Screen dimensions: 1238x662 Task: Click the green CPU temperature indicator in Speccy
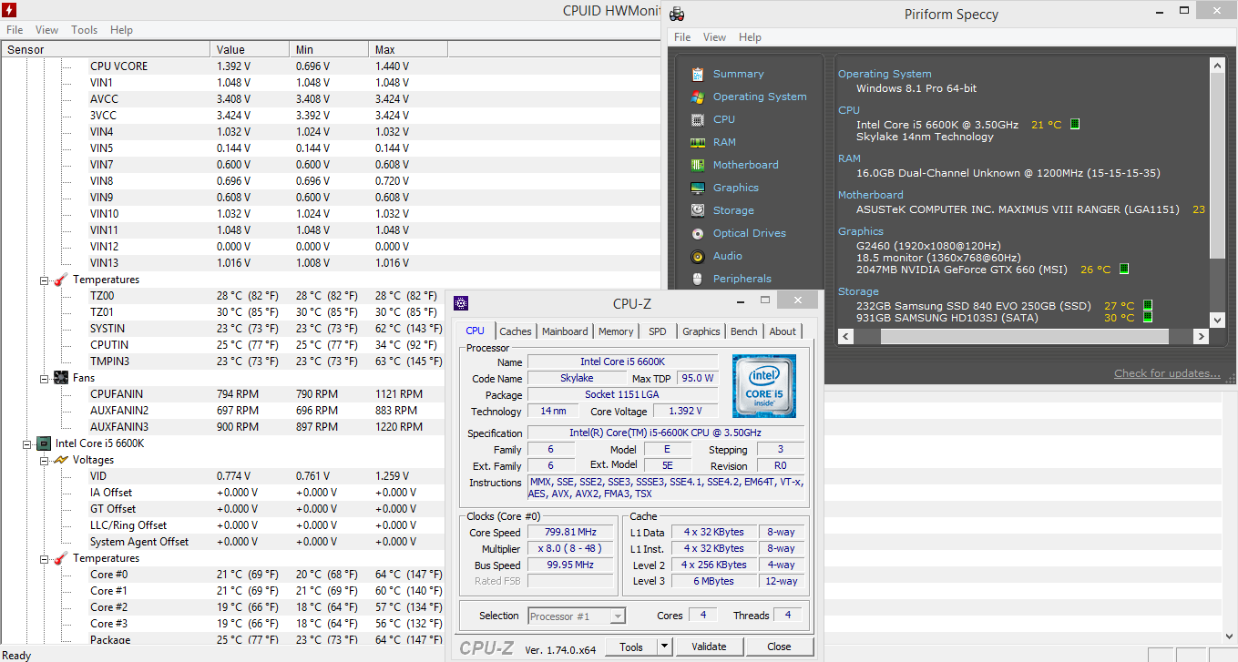click(x=1075, y=125)
